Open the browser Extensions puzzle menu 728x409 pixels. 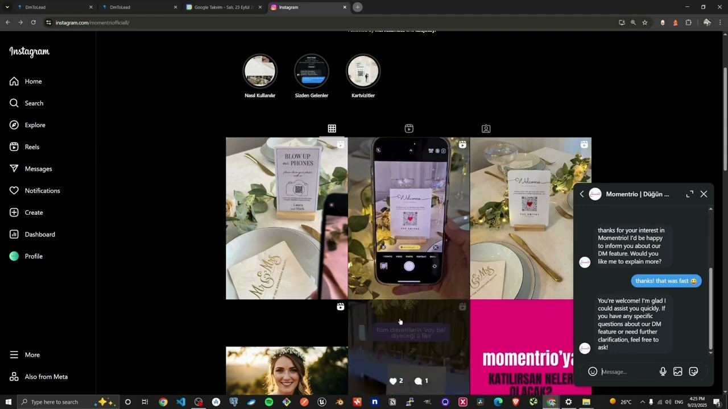689,23
